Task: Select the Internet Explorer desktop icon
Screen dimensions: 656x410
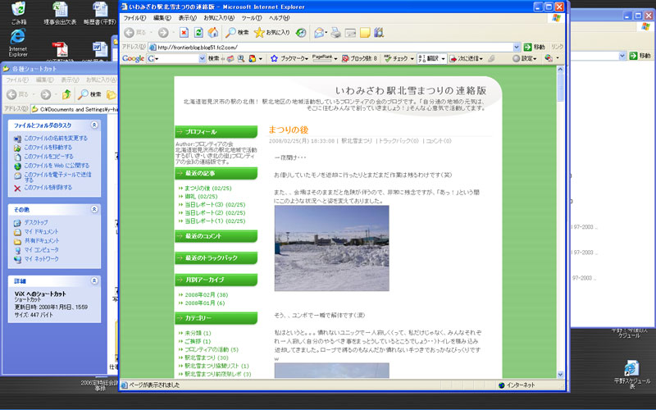Action: click(18, 43)
